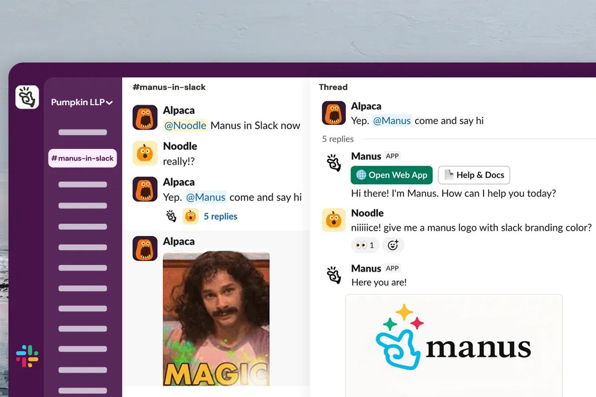Screen dimensions: 596x397
Task: Click Noodle's pumpkin avatar in the thread
Action: pyautogui.click(x=334, y=220)
